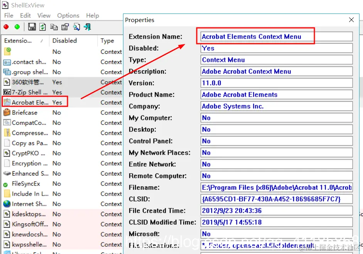Click the CompatContextMenu row icon
363x254 pixels.
click(7, 123)
